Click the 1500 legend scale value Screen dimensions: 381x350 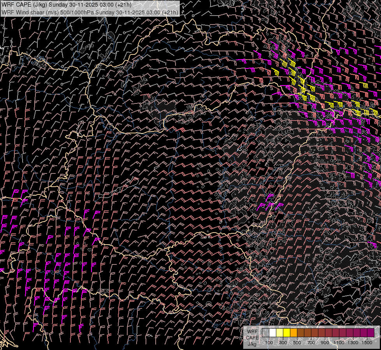367,343
